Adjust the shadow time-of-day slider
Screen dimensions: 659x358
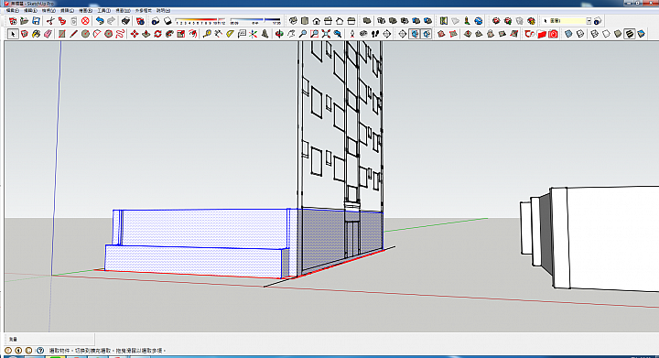[255, 19]
